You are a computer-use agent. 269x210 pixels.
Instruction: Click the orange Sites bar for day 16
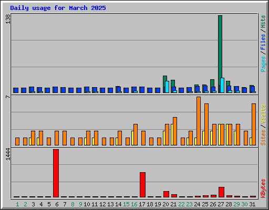(136, 134)
